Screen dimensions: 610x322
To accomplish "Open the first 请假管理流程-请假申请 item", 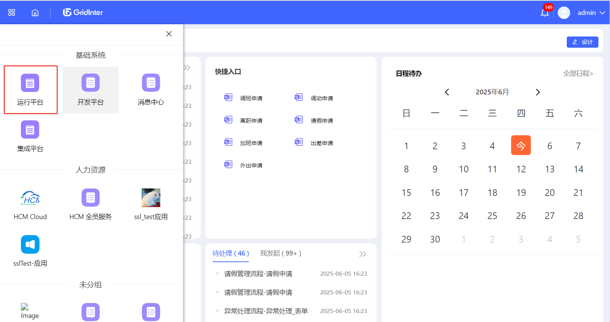I will pos(258,274).
